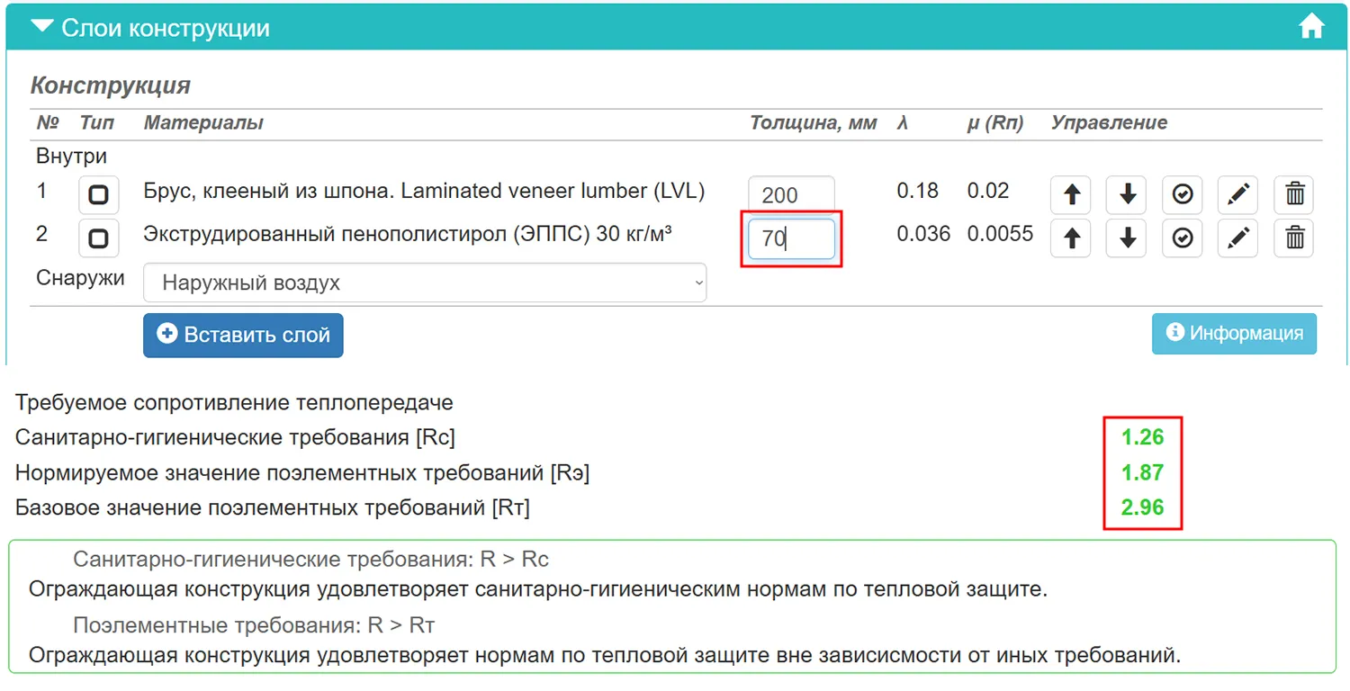This screenshot has height=691, width=1350.
Task: Click the home icon in header
Action: (x=1311, y=27)
